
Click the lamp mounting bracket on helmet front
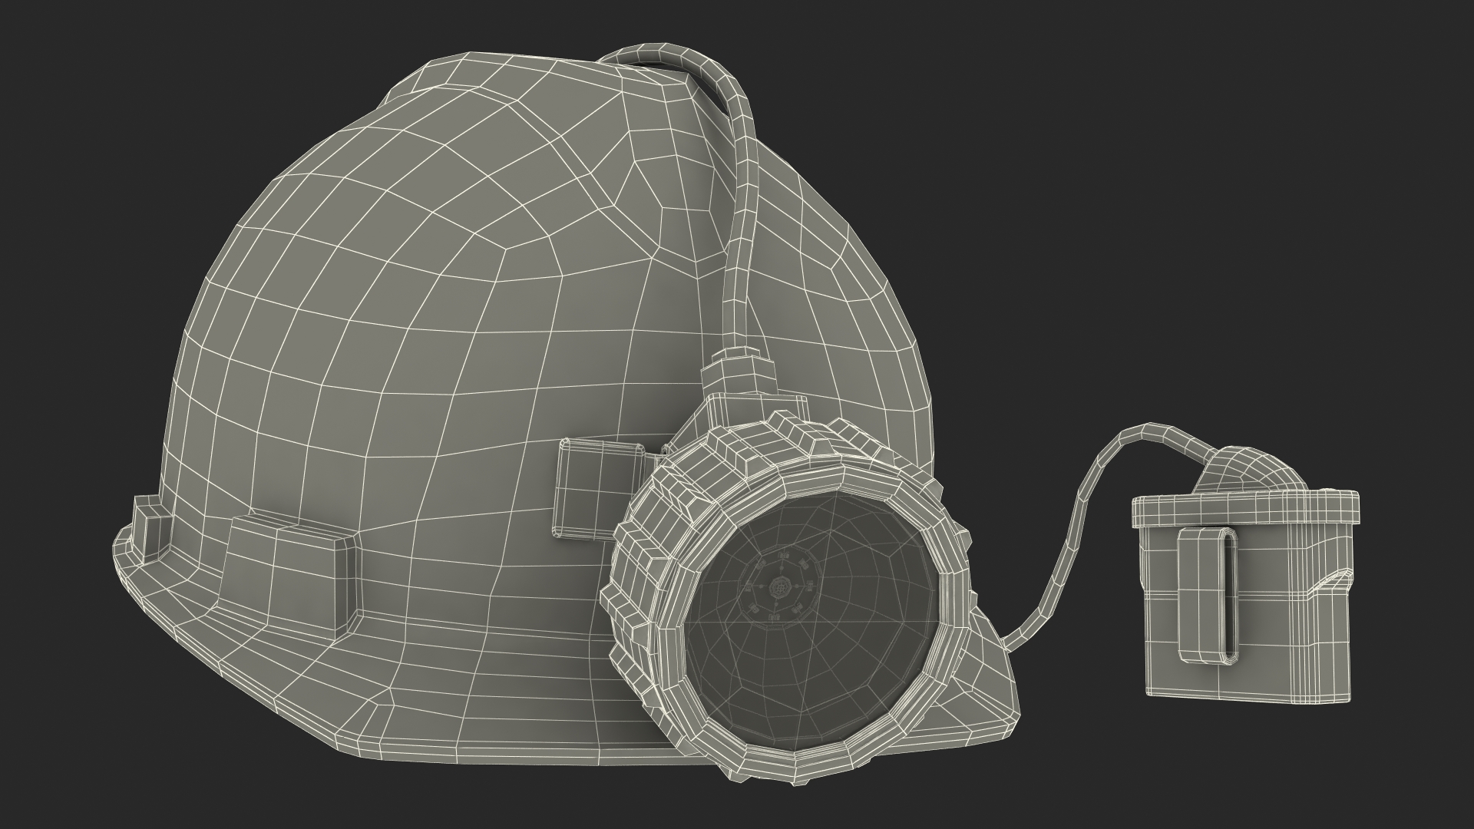(x=599, y=489)
